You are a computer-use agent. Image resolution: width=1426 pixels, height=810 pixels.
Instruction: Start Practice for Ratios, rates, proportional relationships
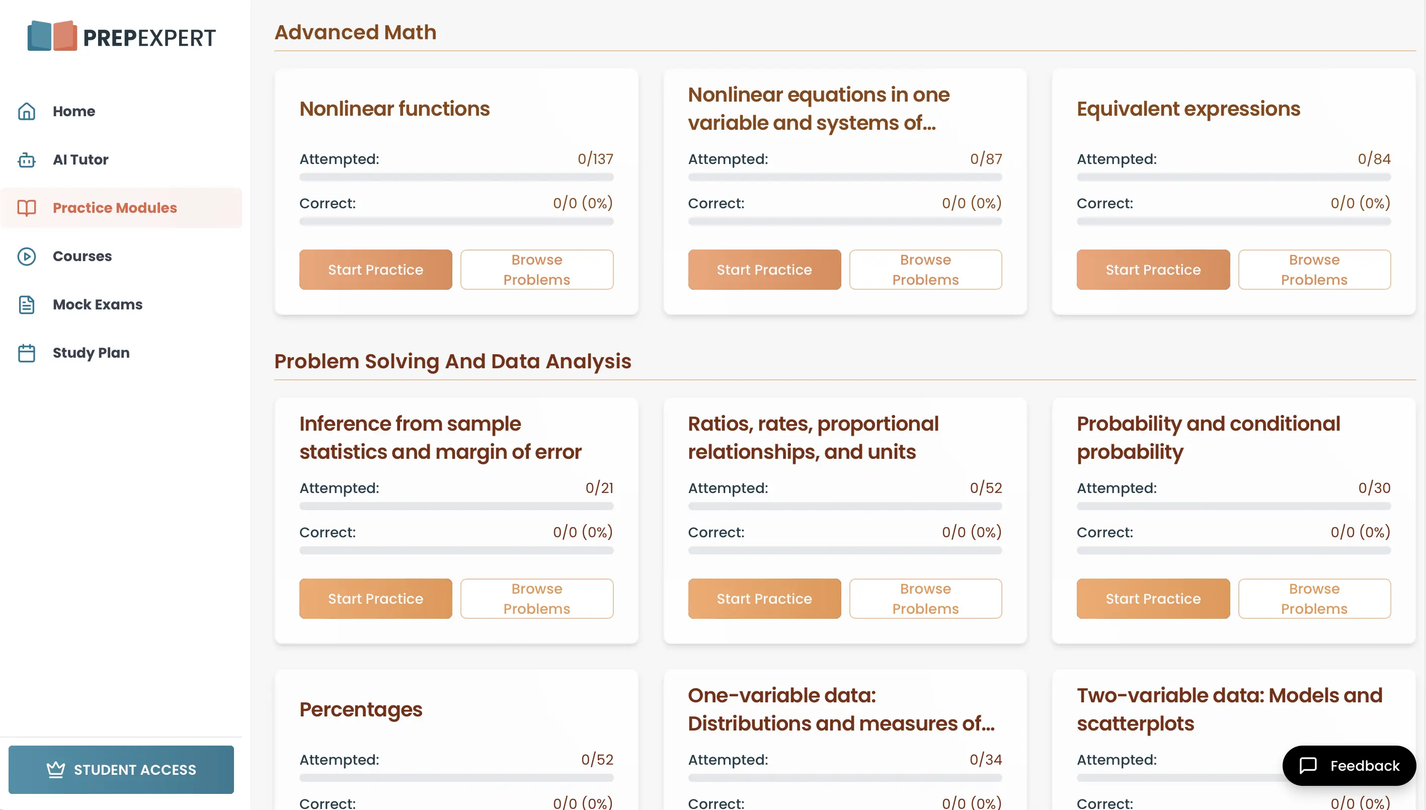pyautogui.click(x=764, y=599)
